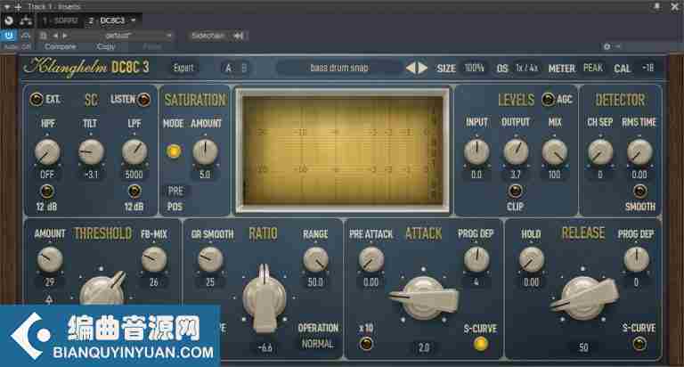Click the RMS TIME knob

tap(639, 151)
